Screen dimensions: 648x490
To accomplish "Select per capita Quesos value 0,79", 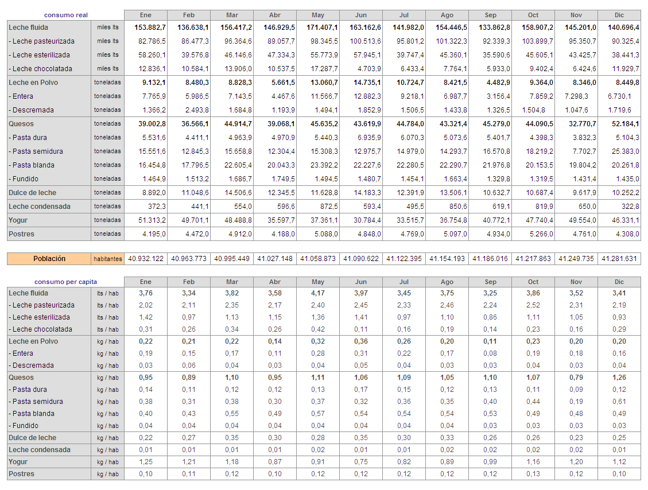I will coord(576,378).
